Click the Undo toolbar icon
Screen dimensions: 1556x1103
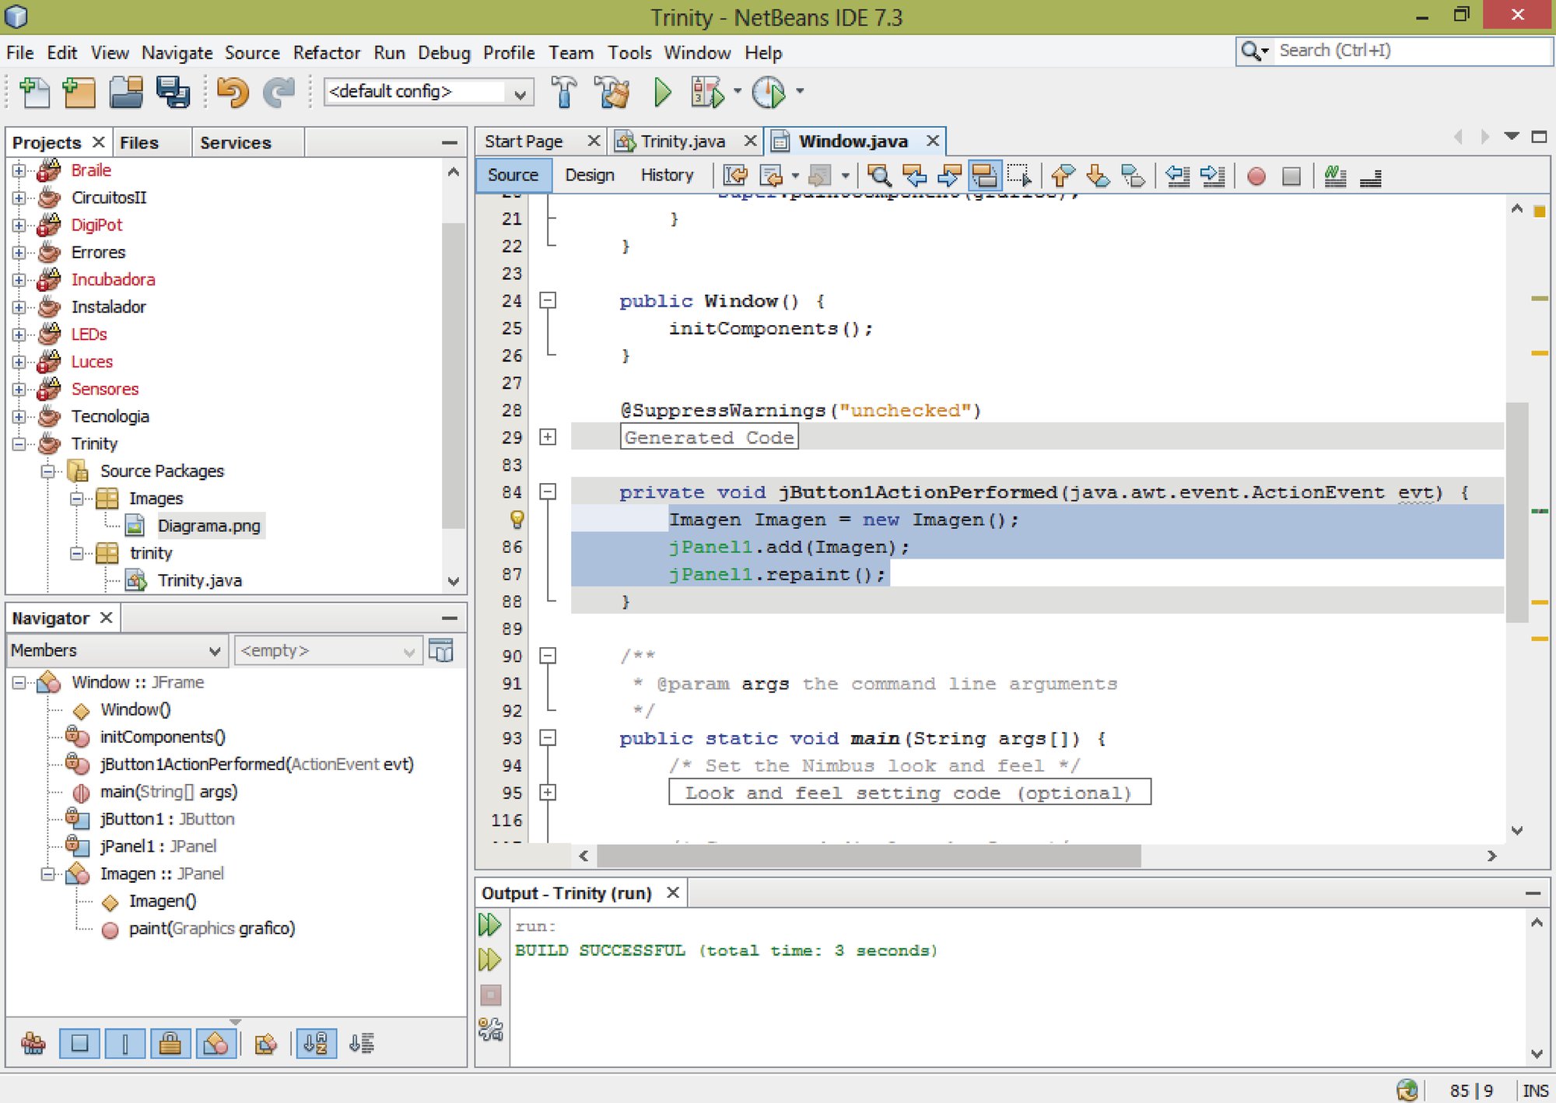coord(232,93)
